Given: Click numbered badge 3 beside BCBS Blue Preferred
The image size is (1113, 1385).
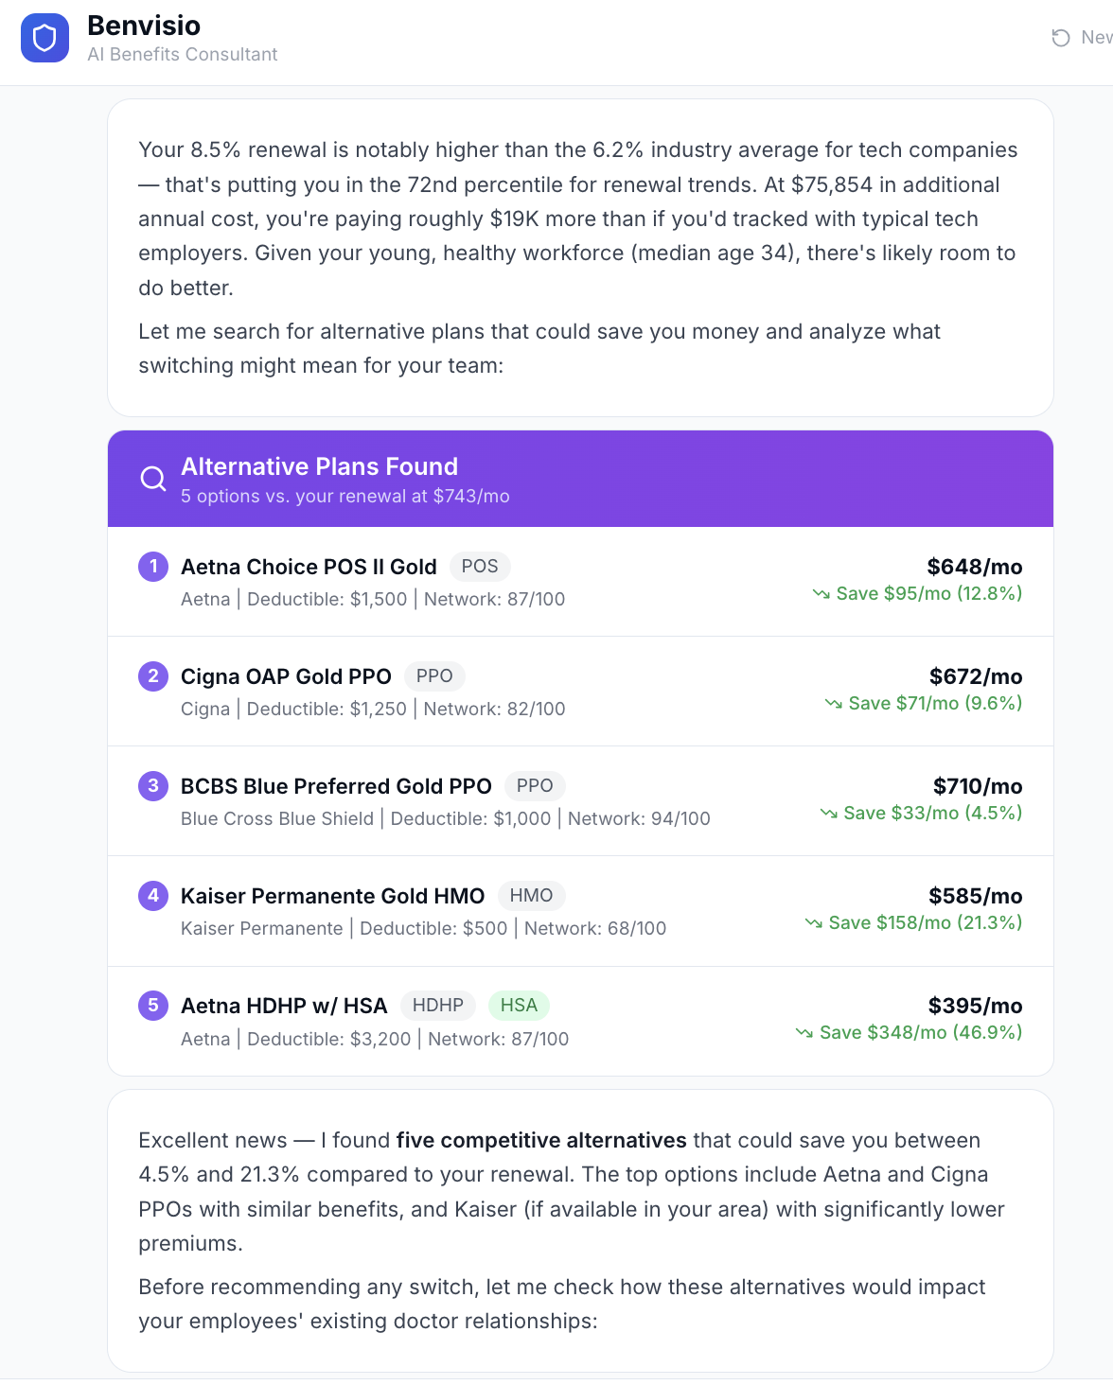Looking at the screenshot, I should click(152, 786).
